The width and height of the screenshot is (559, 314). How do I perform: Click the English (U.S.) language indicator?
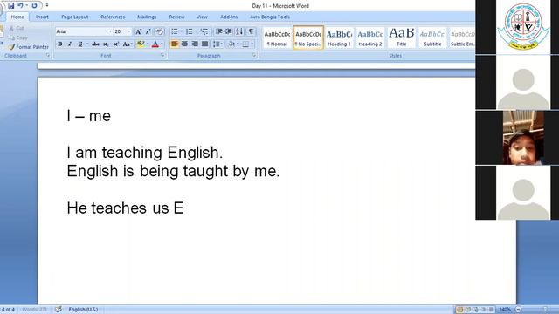(x=83, y=310)
